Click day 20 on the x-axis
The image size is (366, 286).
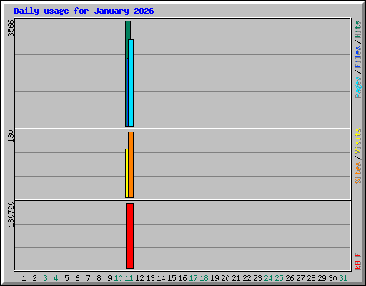point(225,278)
